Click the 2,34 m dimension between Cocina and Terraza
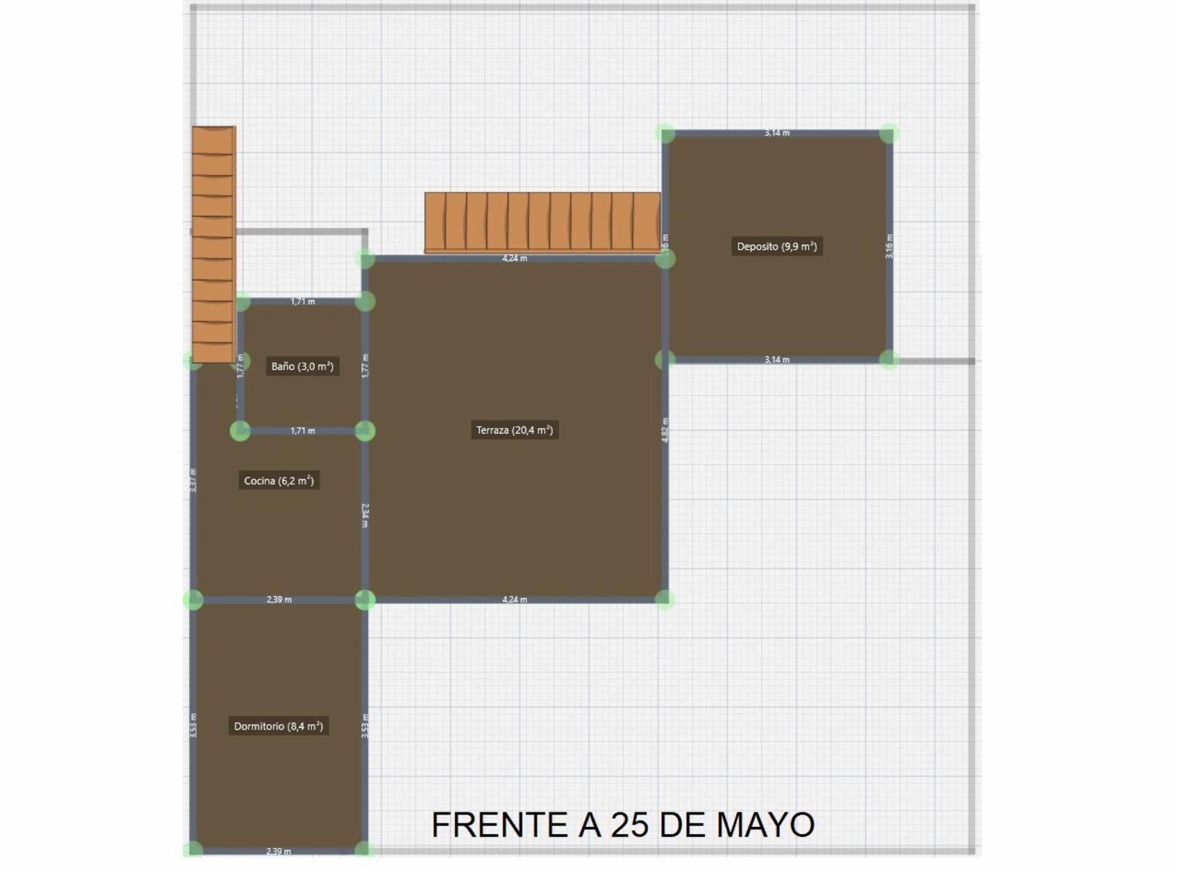The width and height of the screenshot is (1181, 872). (x=366, y=515)
